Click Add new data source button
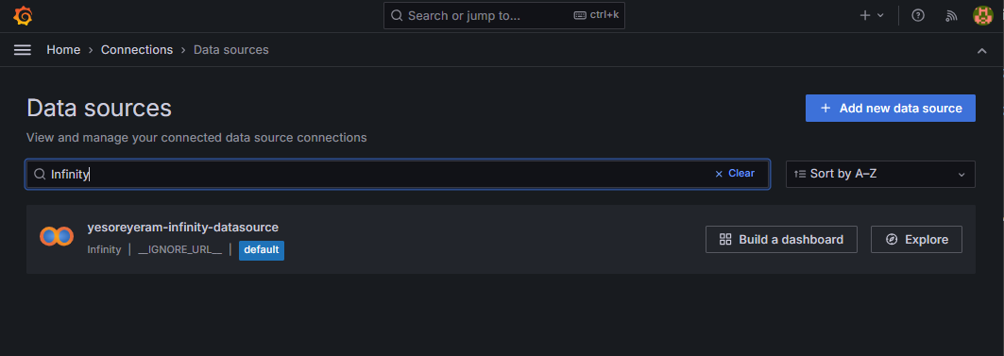 [890, 109]
